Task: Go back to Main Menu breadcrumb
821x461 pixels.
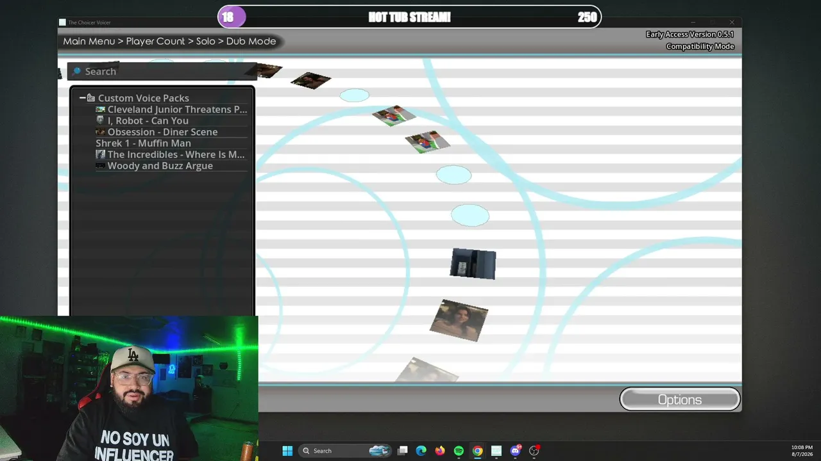Action: click(89, 41)
